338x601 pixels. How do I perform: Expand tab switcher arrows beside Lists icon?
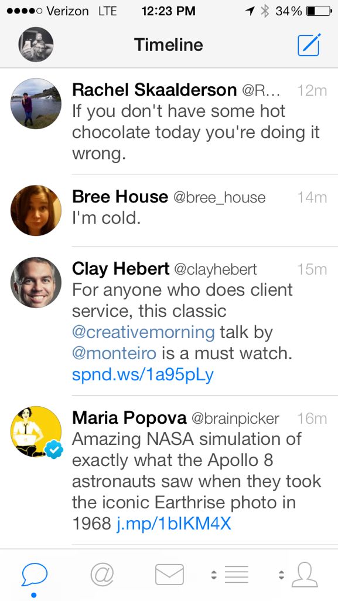[214, 575]
